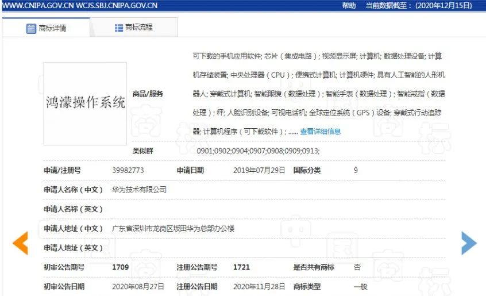Select registration announcement date 2020年11月28日
The image size is (486, 296).
click(x=259, y=286)
